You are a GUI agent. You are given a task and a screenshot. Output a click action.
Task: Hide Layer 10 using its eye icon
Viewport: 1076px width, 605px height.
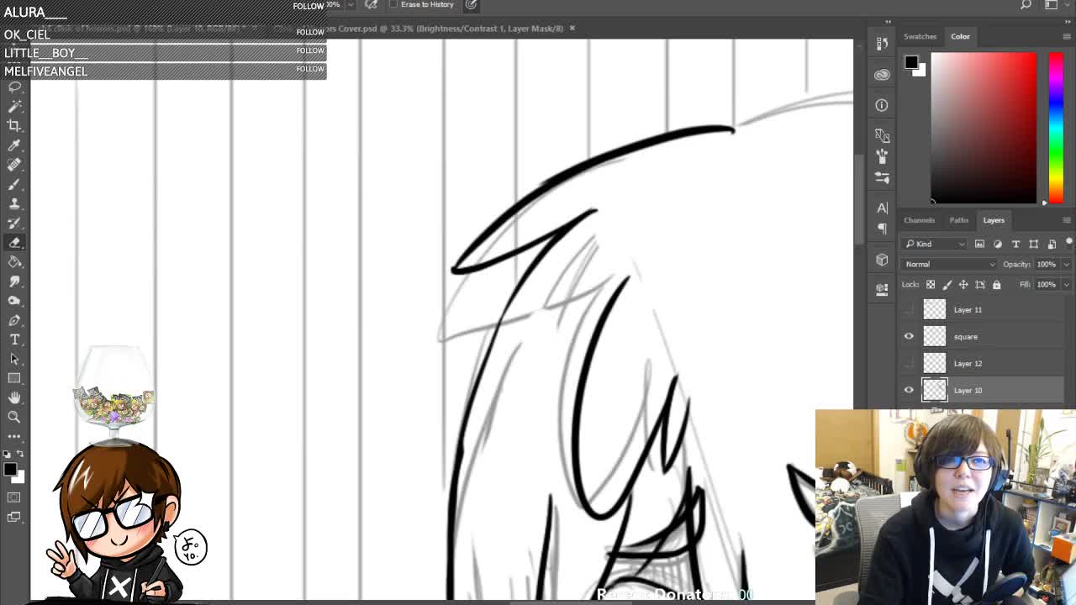(x=909, y=390)
